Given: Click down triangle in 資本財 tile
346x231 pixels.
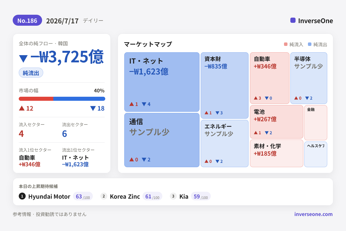Looking at the screenshot, I should [x=217, y=113].
